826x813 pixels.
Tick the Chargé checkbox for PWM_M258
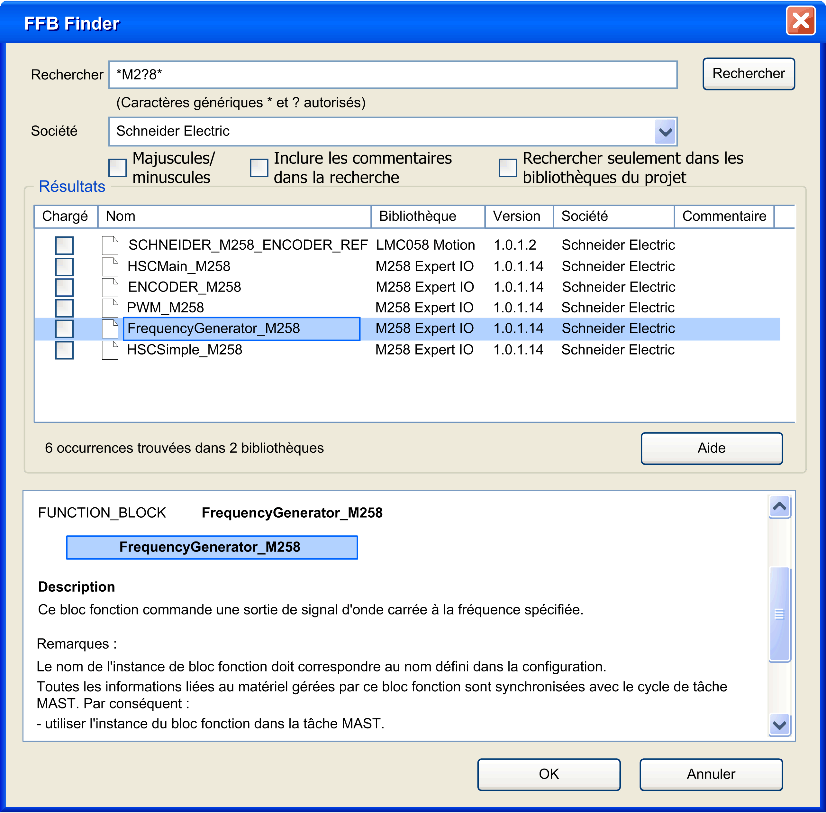pyautogui.click(x=64, y=308)
